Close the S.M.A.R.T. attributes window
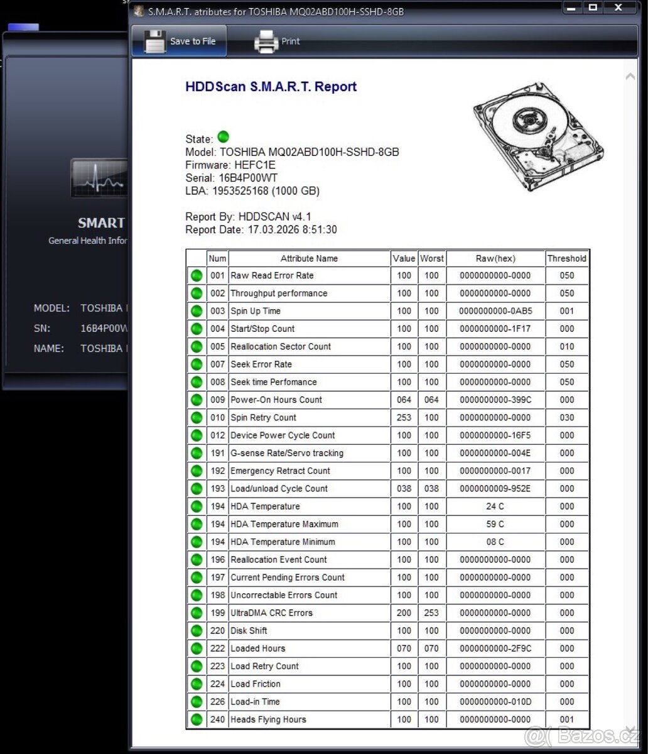The height and width of the screenshot is (754, 648). [618, 8]
